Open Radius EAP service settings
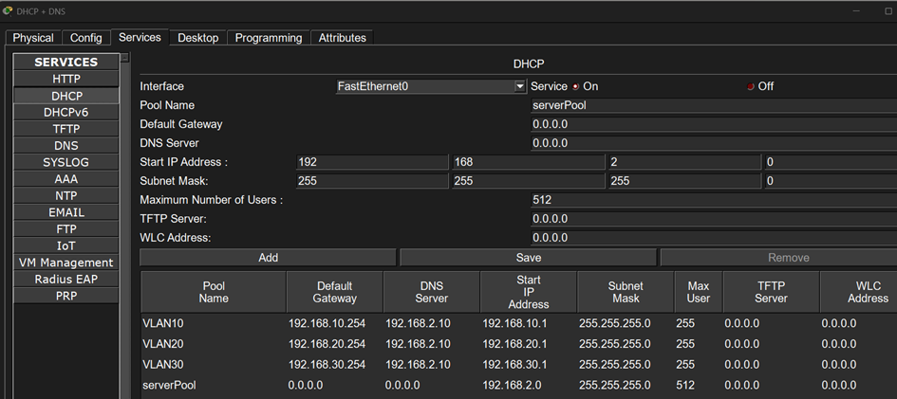This screenshot has width=897, height=399. point(66,280)
